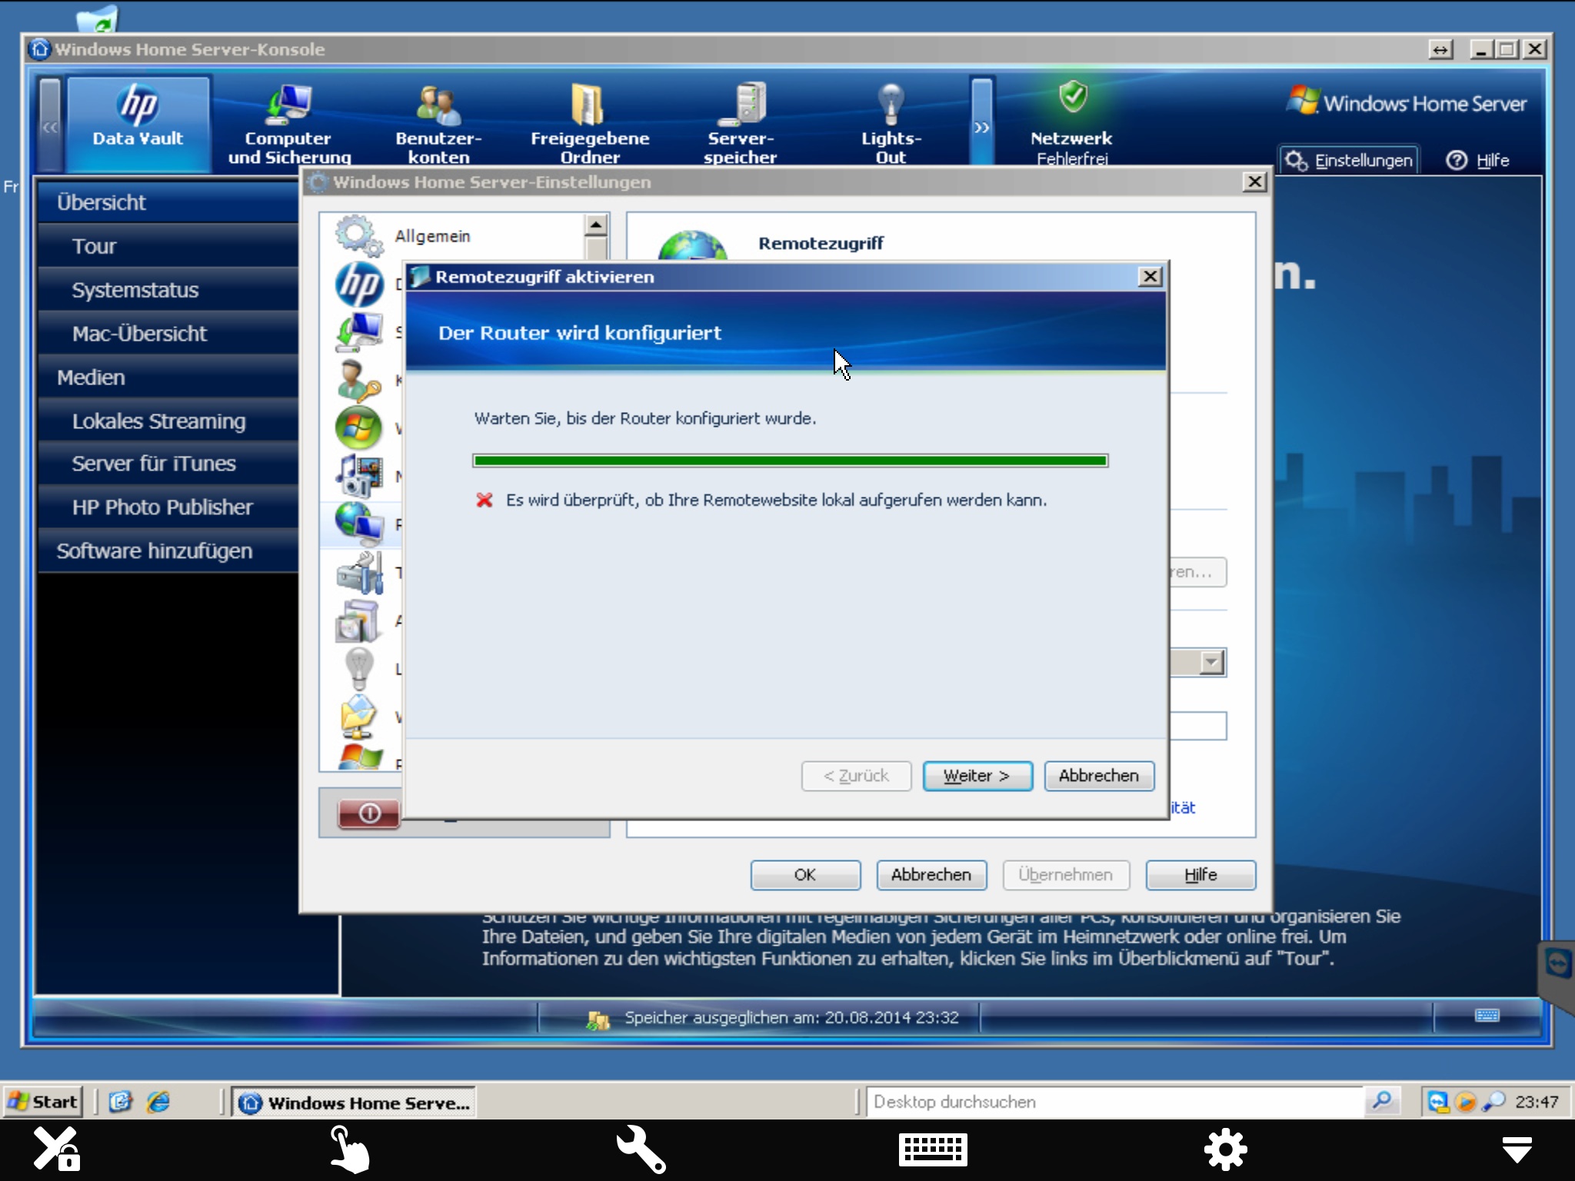This screenshot has width=1575, height=1181.
Task: Select media music icon in settings list
Action: [359, 475]
